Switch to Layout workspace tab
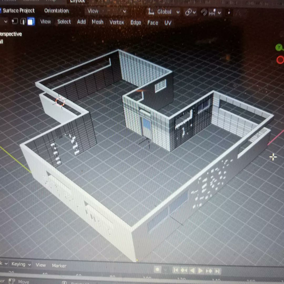Screen dimensions: 284x284 (78, 2)
